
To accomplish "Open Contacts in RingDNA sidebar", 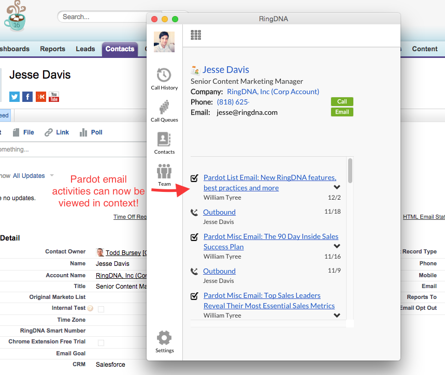I will (x=164, y=143).
